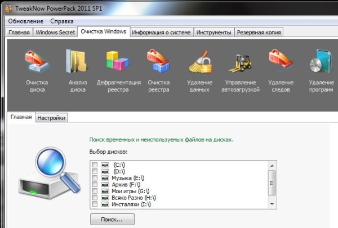Open the Очистка диска tool icon
This screenshot has width=338, height=228.
pos(37,61)
